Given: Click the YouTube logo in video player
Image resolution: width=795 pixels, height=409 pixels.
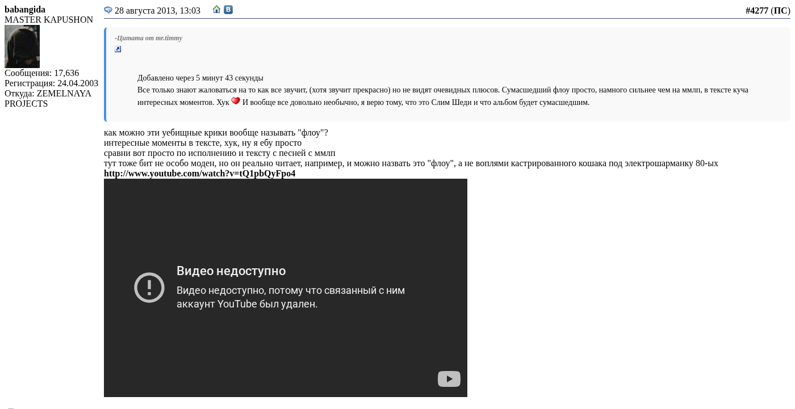Looking at the screenshot, I should point(449,379).
